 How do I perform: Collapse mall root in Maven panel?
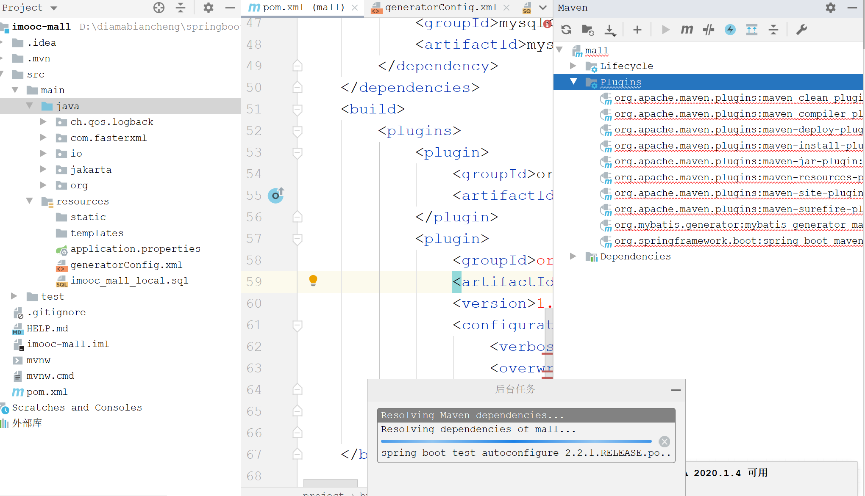pyautogui.click(x=559, y=50)
